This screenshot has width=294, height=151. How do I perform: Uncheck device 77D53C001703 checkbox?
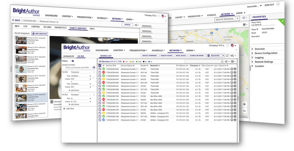coord(100,106)
